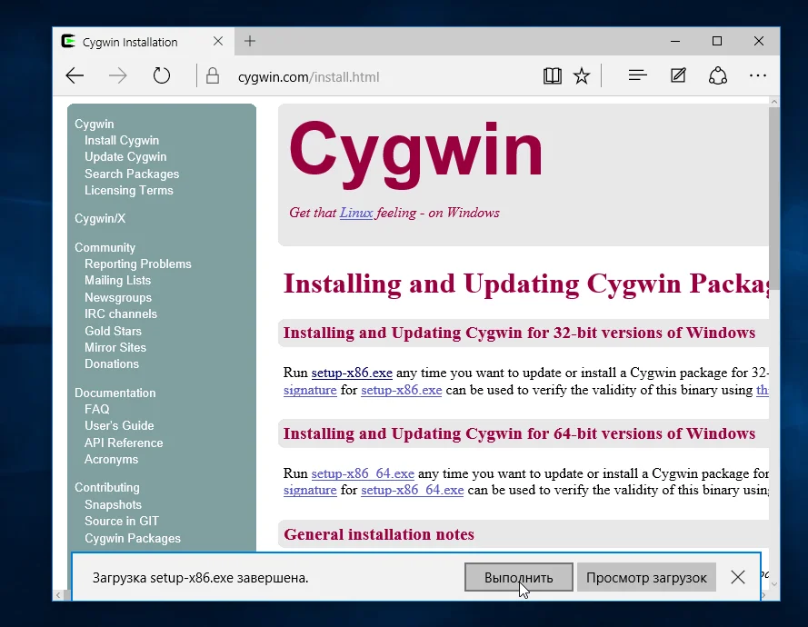Viewport: 808px width, 627px height.
Task: Click the scroll up arrow on vertical scrollbar
Action: tap(774, 102)
